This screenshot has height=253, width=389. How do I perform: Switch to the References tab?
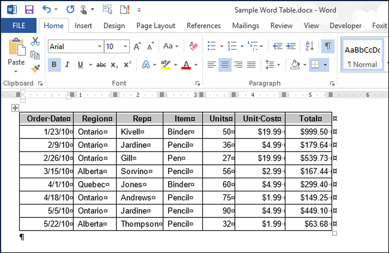(204, 26)
